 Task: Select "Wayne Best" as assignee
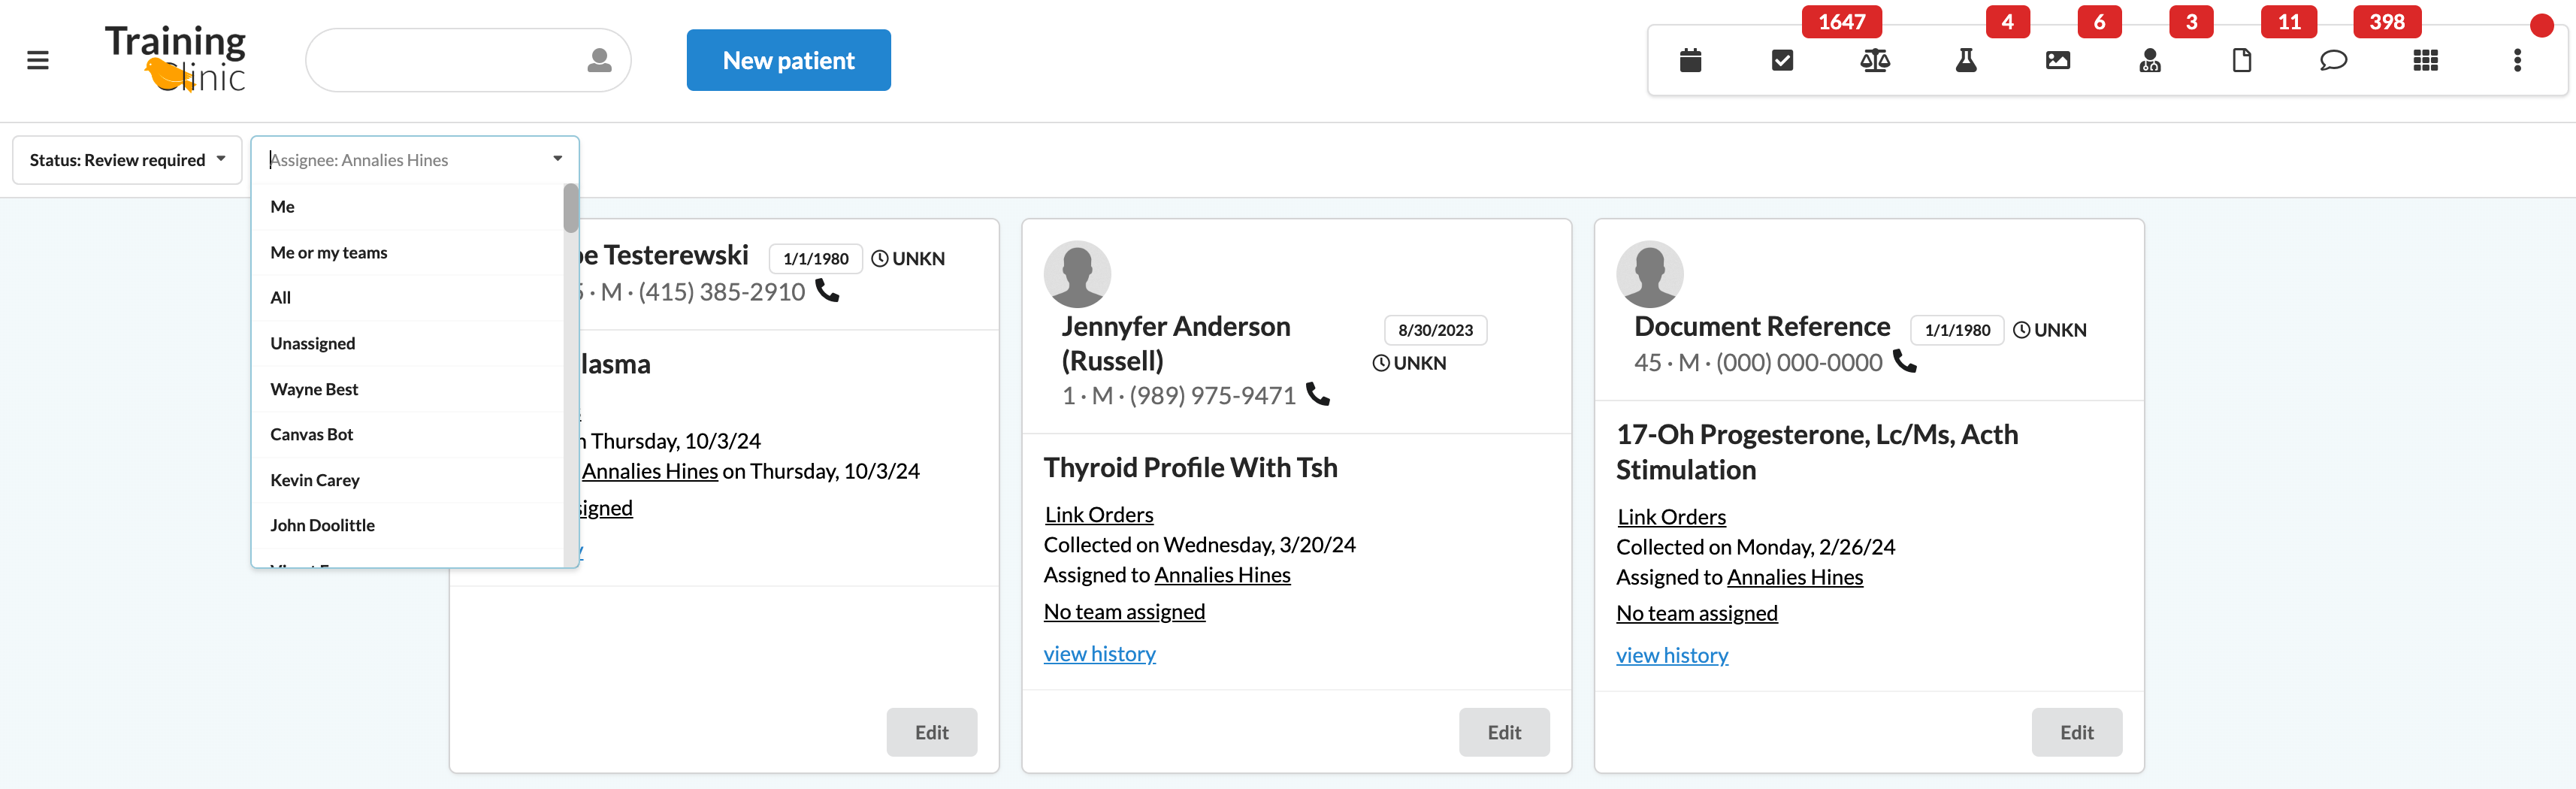coord(314,390)
